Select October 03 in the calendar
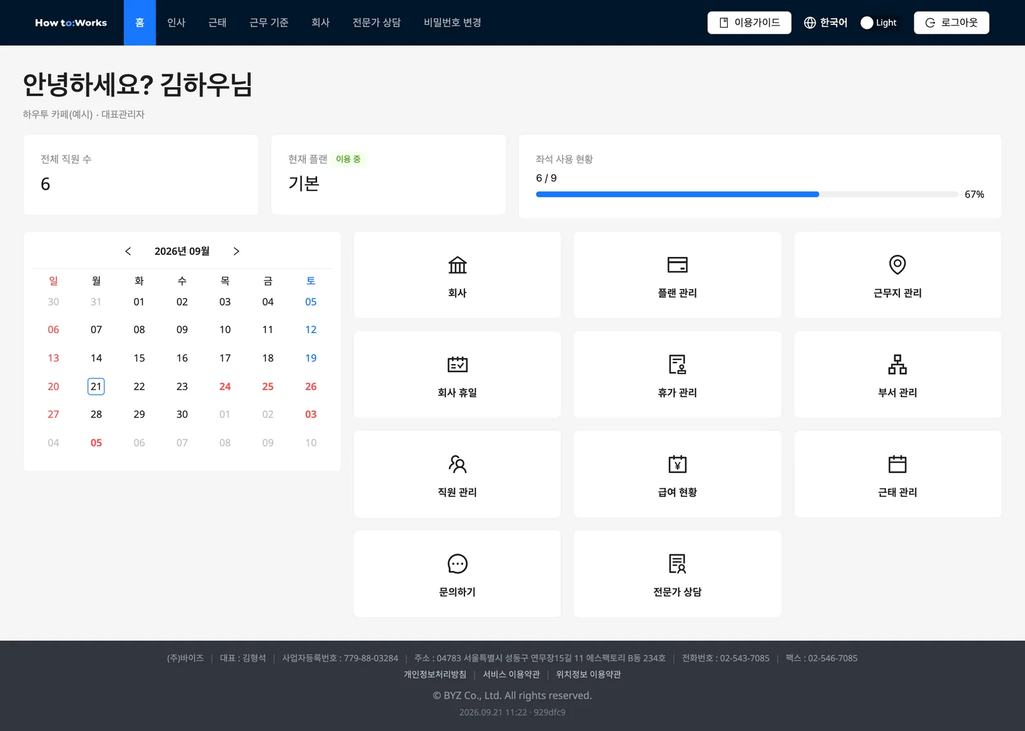This screenshot has height=731, width=1025. pos(311,415)
